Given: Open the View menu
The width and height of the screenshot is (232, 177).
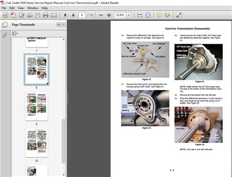Looking at the screenshot, I should click(21, 8).
